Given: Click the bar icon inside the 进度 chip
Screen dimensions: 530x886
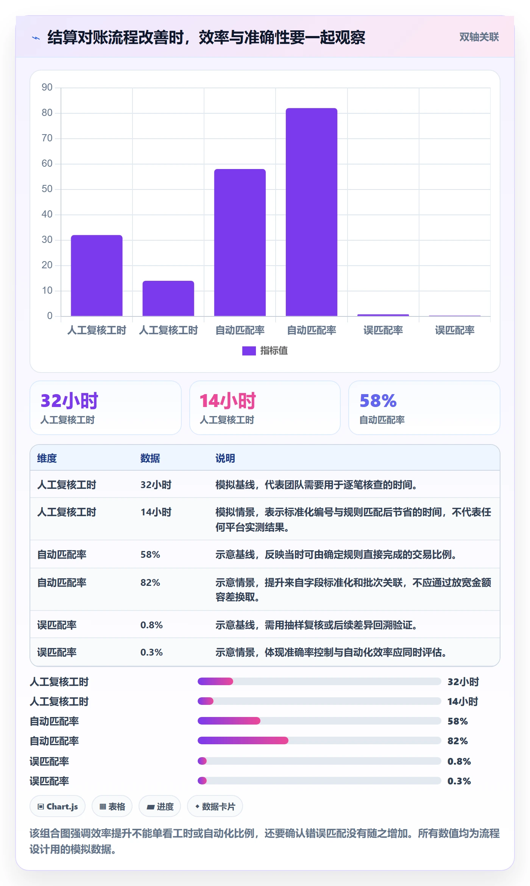Looking at the screenshot, I should click(150, 807).
